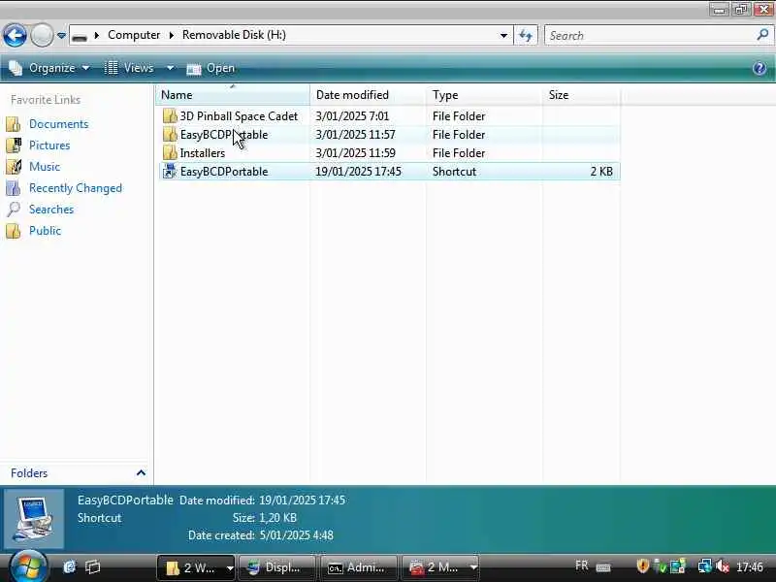
Task: Open Documents favorite link
Action: (58, 124)
